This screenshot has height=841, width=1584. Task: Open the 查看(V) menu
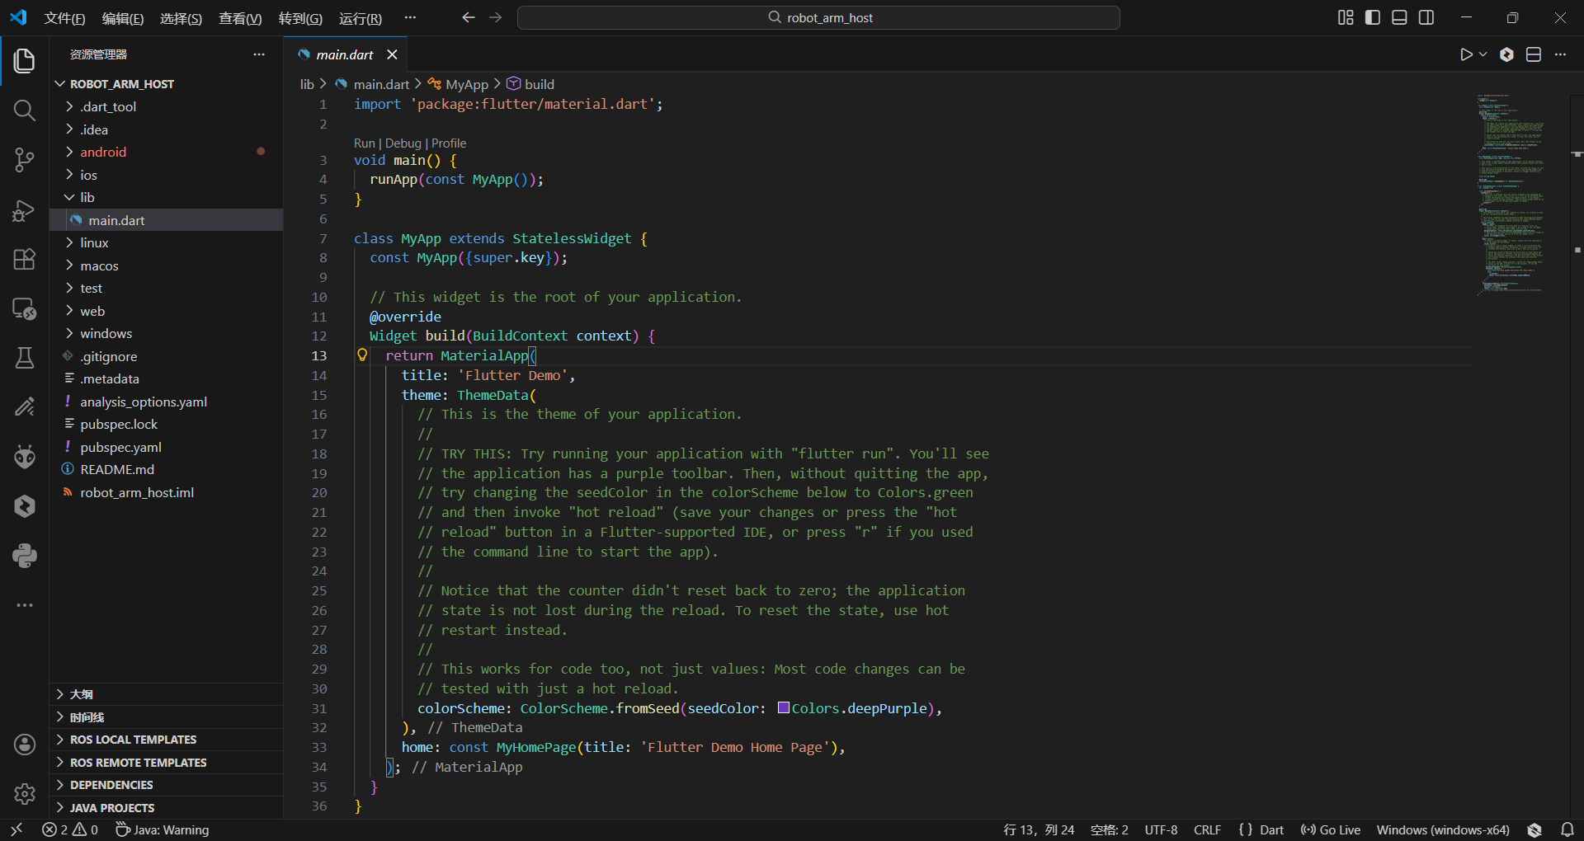point(240,18)
